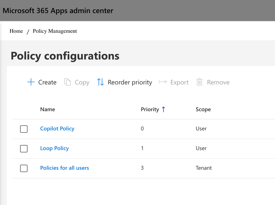
Task: Click priority value 0 for Copilot Policy
Action: point(142,129)
